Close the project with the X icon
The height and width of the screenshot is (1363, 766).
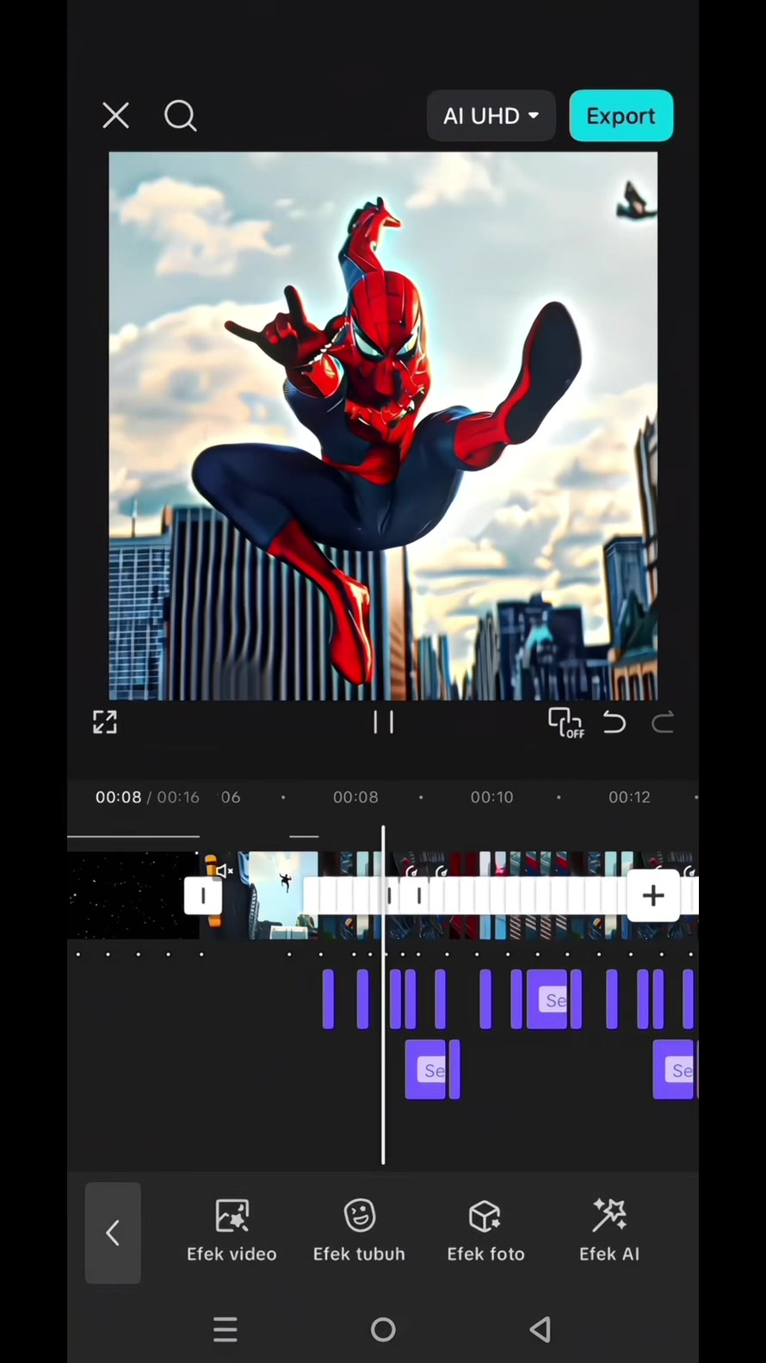point(115,115)
